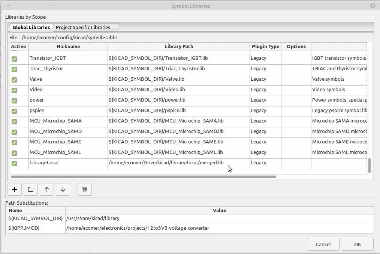380x254 pixels.
Task: Select the Transistor_IGBT nickname cell
Action: click(68, 59)
